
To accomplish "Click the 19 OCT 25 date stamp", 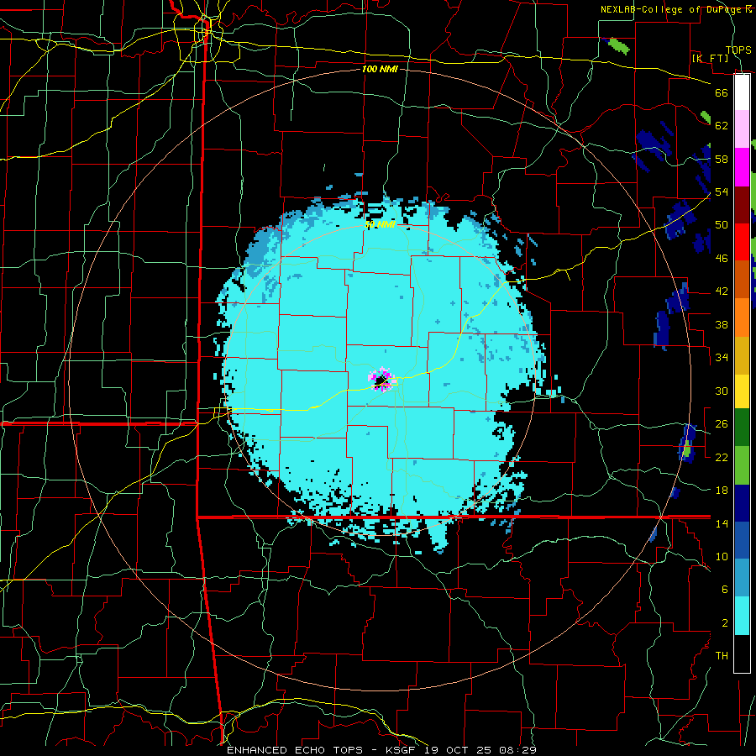I will click(459, 750).
